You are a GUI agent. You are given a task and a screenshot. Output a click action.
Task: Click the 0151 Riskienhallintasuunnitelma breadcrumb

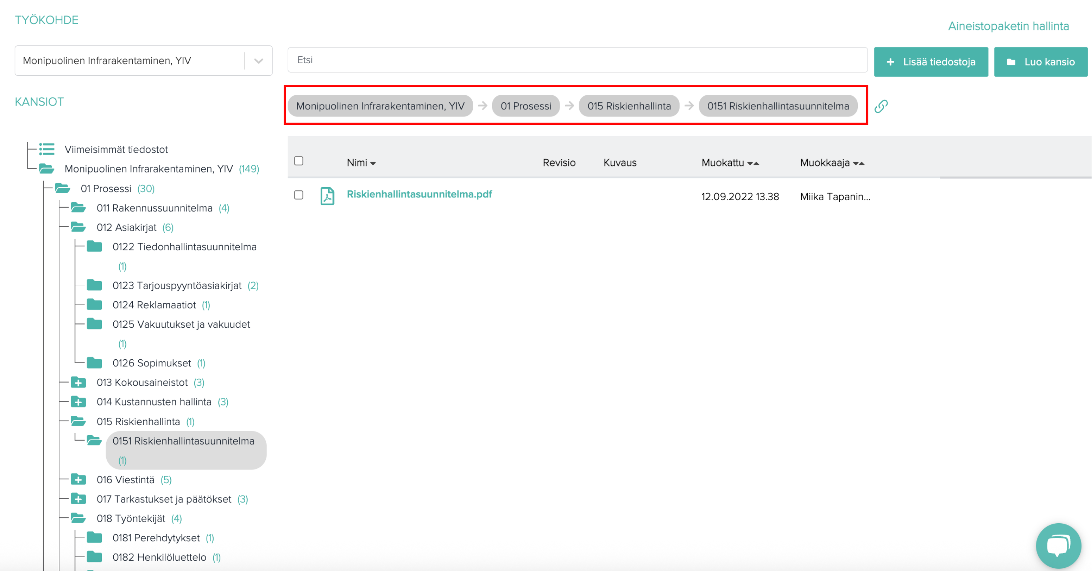tap(778, 106)
